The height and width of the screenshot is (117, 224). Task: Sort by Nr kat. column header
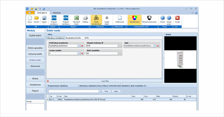tap(60, 96)
